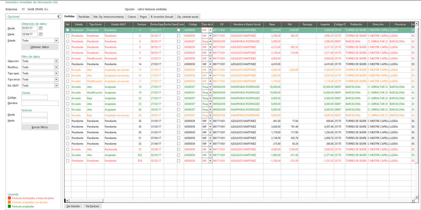Switch to the Recibidas tab
Viewport: 421px width, 210px height.
[84, 17]
